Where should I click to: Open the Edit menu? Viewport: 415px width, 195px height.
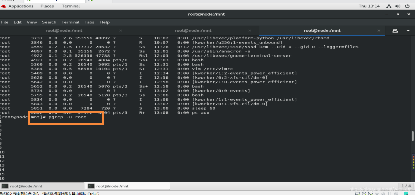point(18,22)
